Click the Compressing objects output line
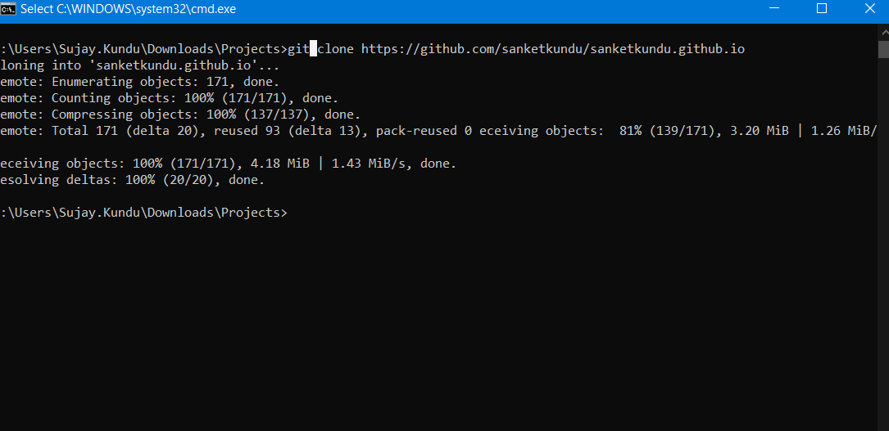889x431 pixels. click(180, 114)
